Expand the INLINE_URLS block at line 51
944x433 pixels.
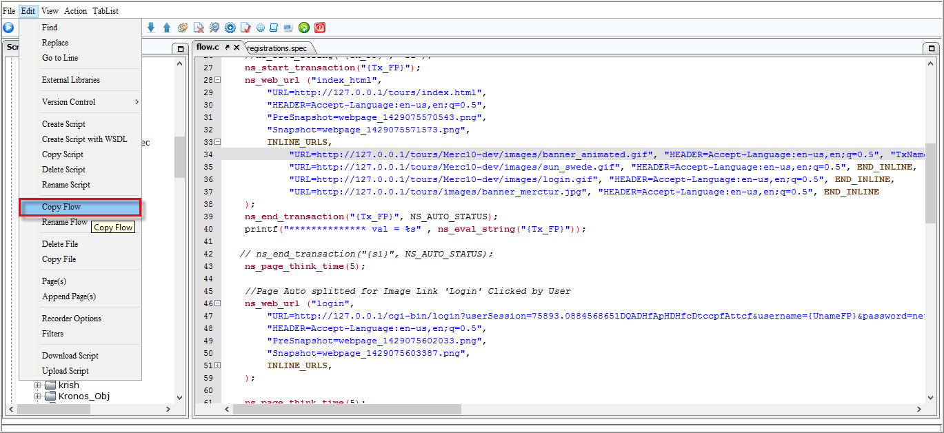point(217,365)
